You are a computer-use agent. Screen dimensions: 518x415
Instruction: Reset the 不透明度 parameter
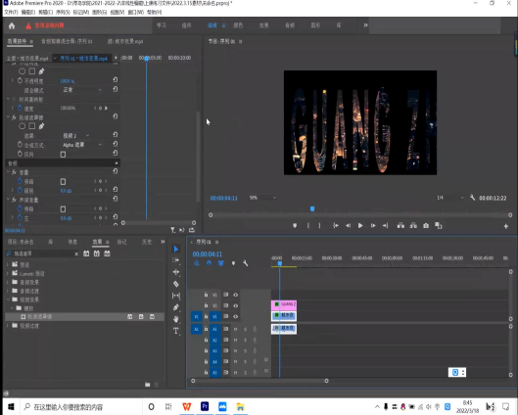[x=115, y=80]
